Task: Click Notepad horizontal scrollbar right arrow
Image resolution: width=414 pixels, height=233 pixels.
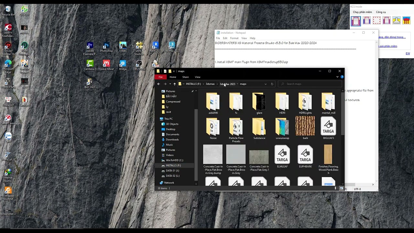Action: (x=373, y=184)
